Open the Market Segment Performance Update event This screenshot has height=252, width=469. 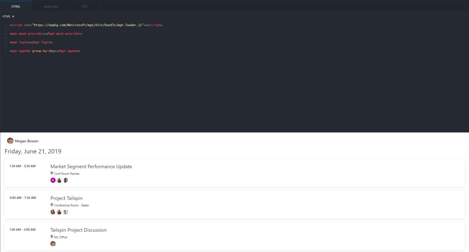point(91,166)
